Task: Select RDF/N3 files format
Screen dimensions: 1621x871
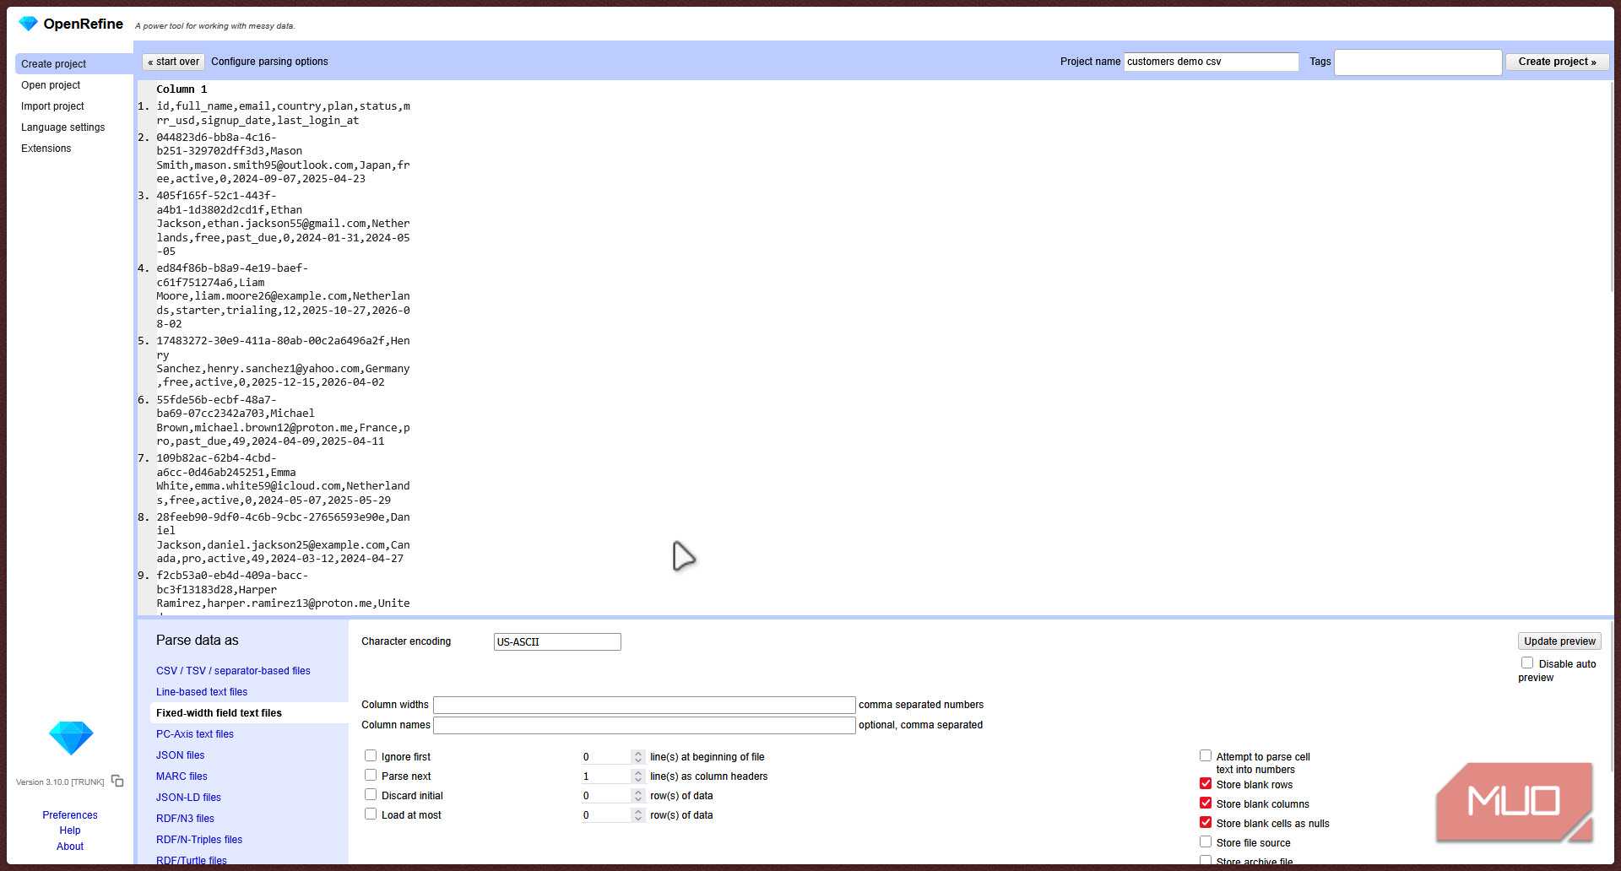Action: [x=185, y=819]
